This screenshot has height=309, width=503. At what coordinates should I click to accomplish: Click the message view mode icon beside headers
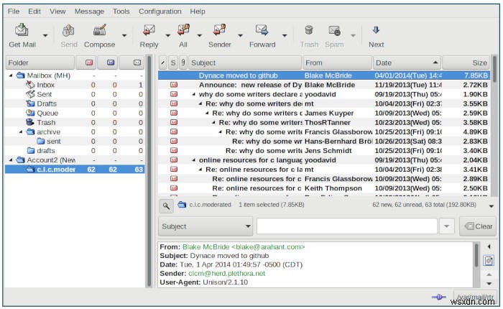pos(489,261)
